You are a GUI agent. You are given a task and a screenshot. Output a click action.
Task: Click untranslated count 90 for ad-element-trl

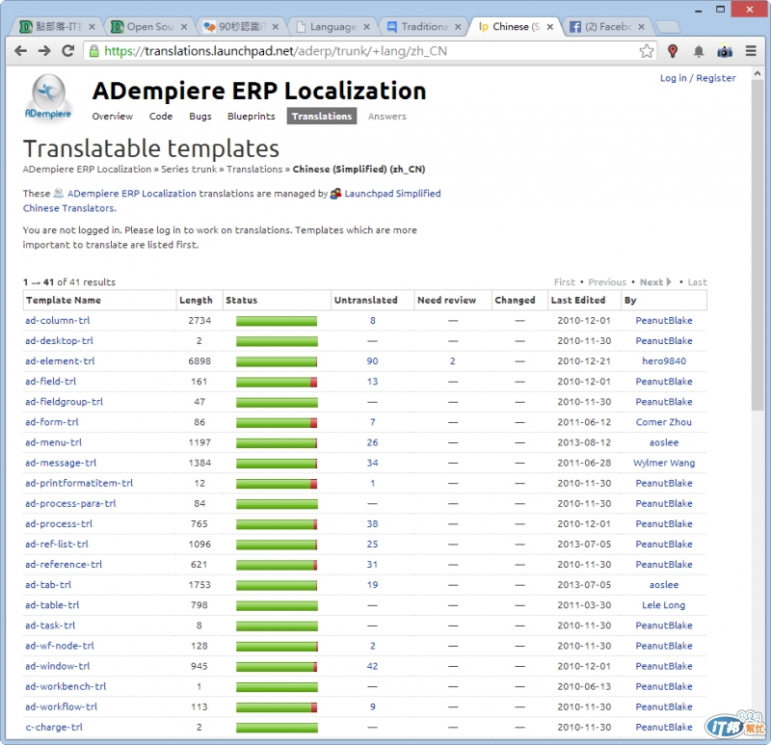click(372, 361)
